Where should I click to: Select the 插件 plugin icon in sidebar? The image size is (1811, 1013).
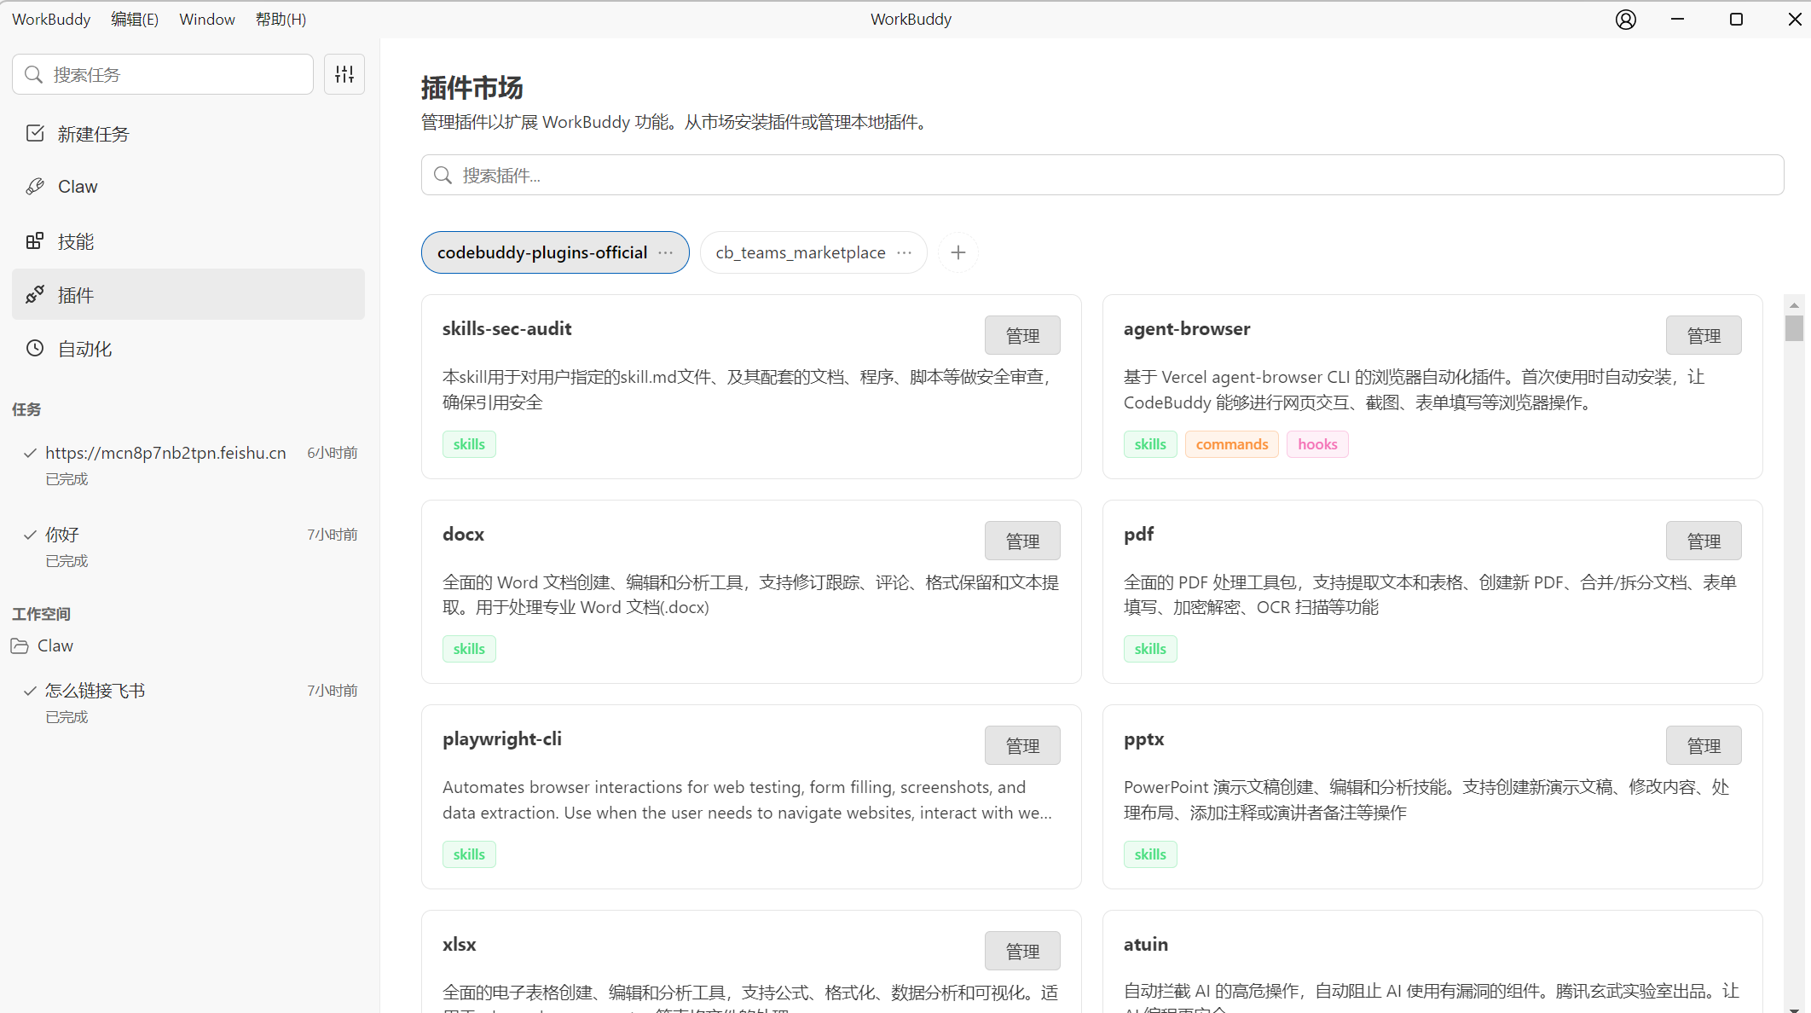pos(35,295)
